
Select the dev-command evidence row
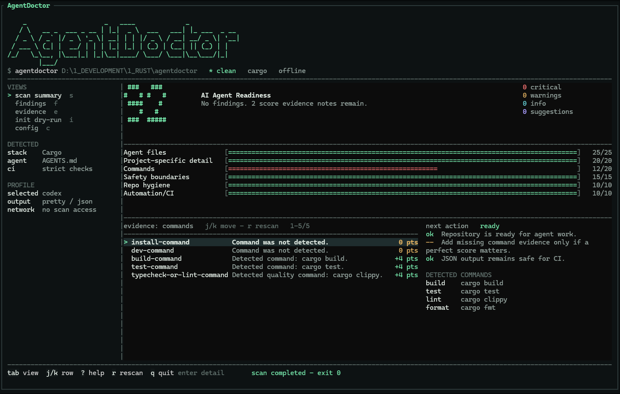pos(271,250)
